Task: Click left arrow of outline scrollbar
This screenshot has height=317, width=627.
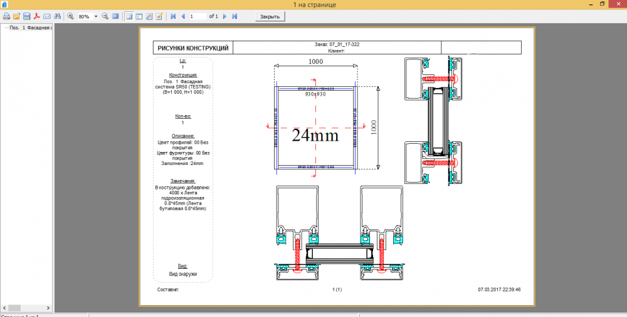Action: pos(4,308)
